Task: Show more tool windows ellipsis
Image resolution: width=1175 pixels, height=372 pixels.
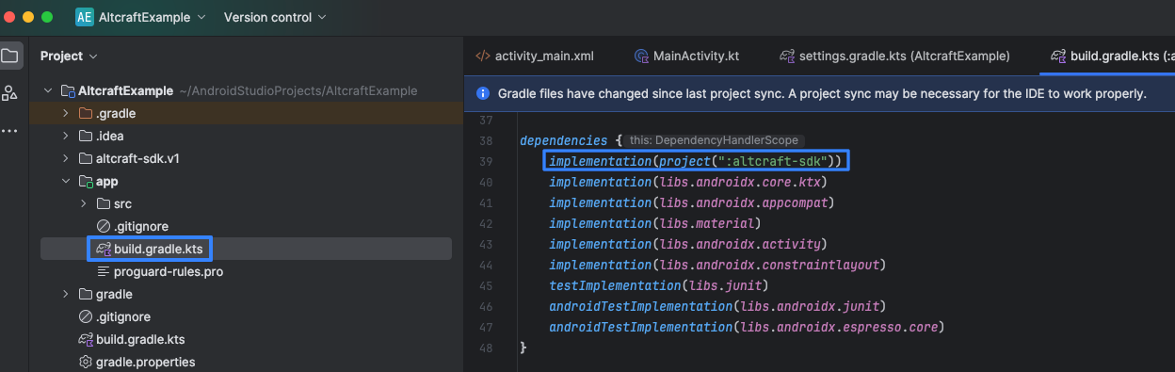Action: coord(9,130)
